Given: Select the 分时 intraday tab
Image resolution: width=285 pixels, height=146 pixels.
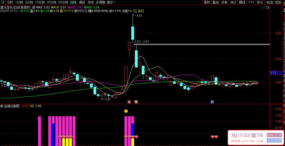Looking at the screenshot, I should (x=10, y=2).
